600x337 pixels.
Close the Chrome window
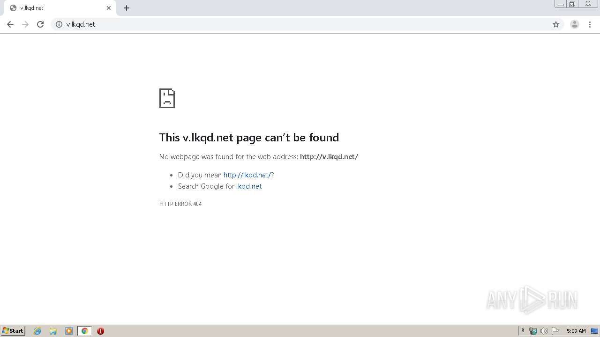588,4
